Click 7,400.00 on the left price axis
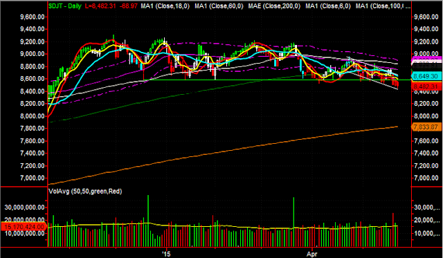 [x=33, y=154]
